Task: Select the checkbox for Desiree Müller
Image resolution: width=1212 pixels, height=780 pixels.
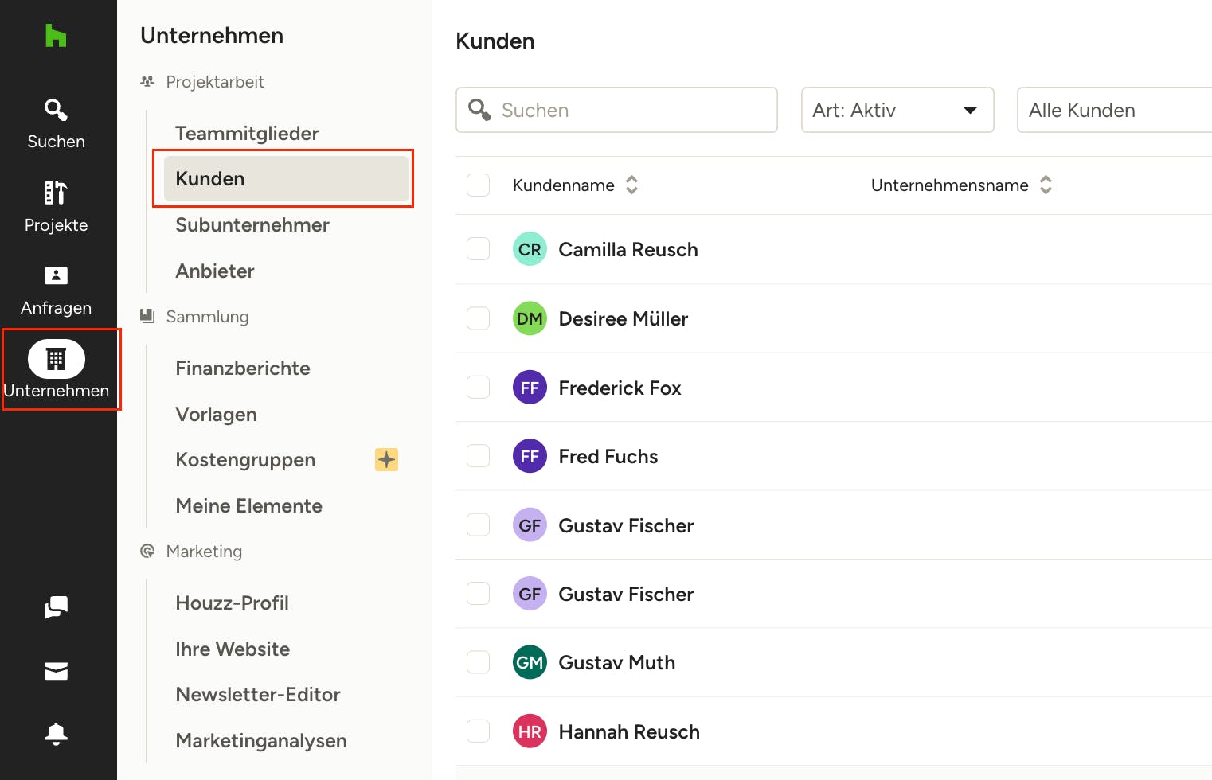Action: point(478,318)
